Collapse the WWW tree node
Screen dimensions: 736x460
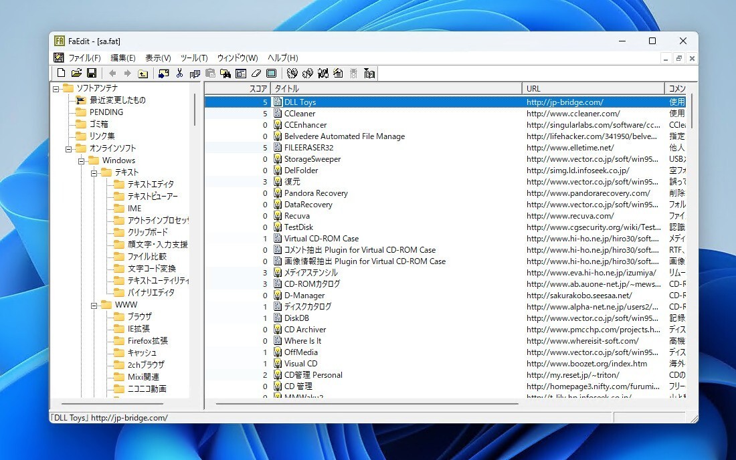point(94,306)
